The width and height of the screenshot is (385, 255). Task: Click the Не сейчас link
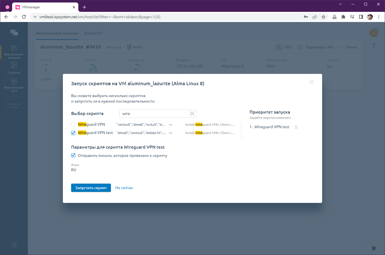(x=124, y=188)
